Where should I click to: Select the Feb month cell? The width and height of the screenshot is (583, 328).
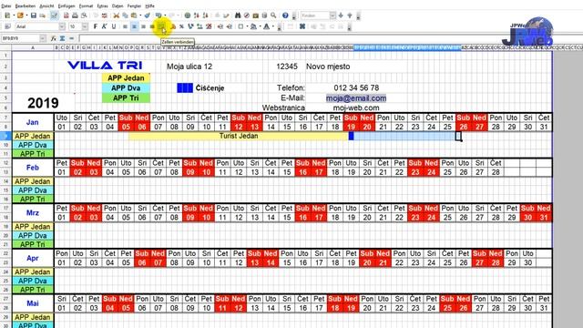[33, 168]
